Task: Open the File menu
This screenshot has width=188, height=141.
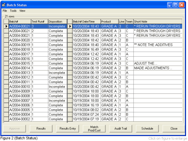Action: [5, 11]
